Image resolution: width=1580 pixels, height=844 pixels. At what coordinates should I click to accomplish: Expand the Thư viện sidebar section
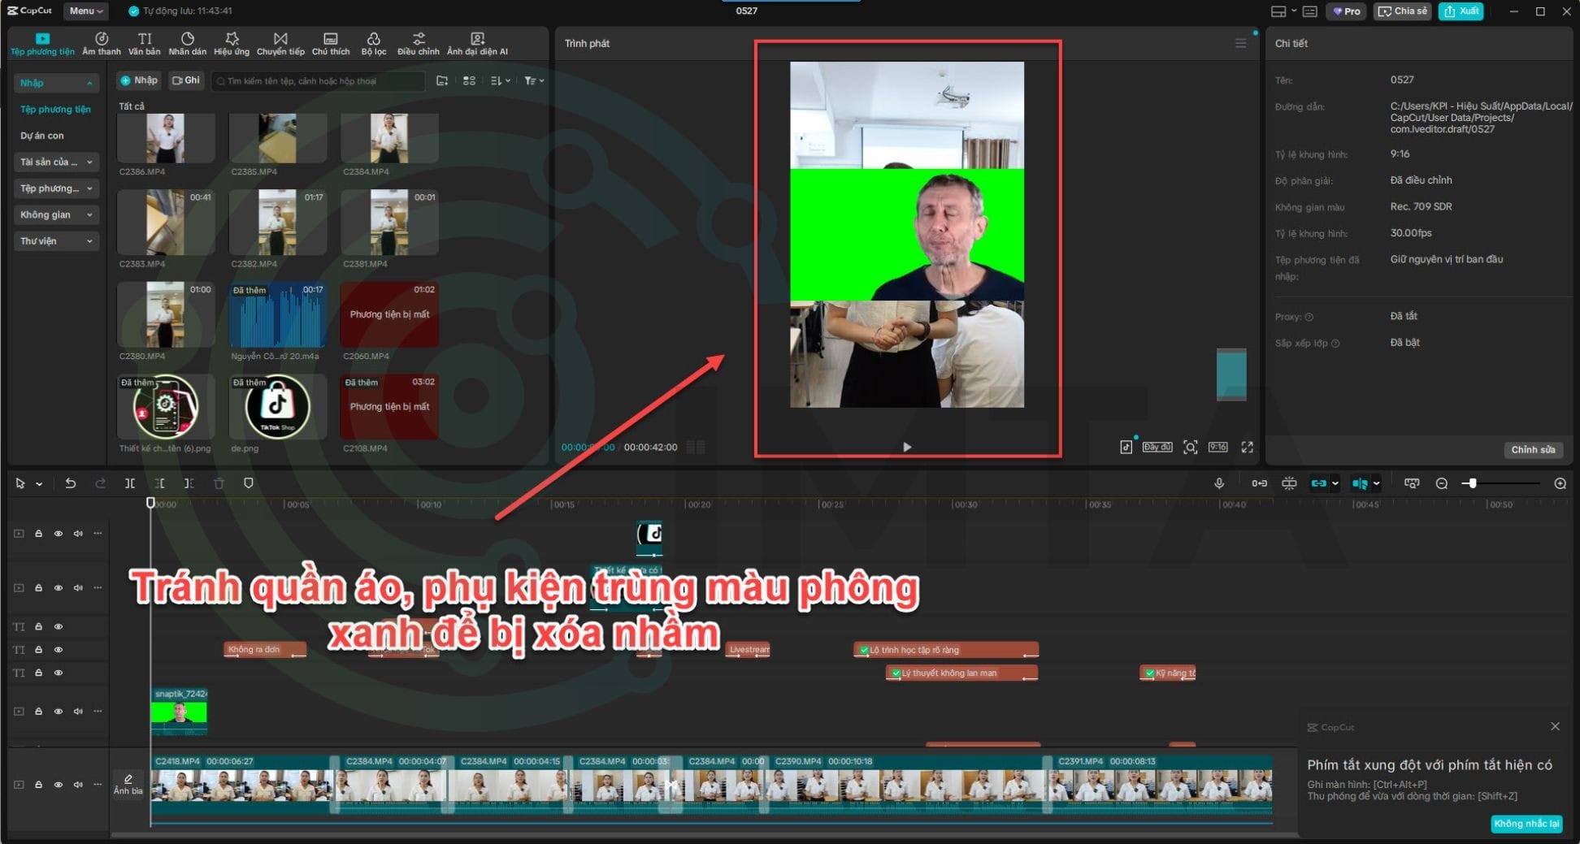[55, 241]
